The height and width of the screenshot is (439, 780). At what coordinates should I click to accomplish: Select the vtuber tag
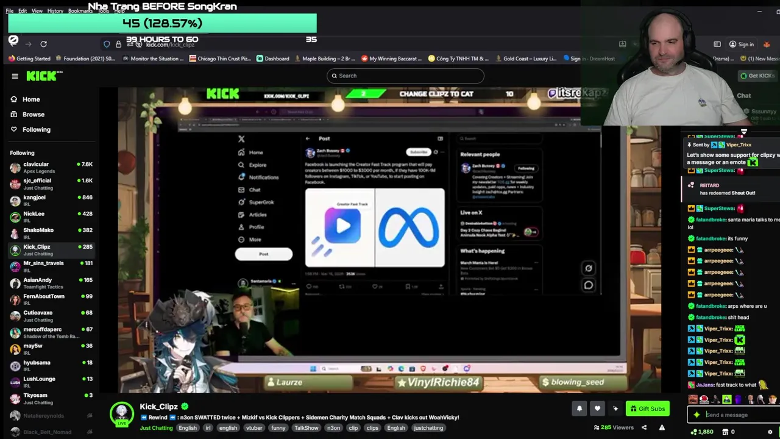tap(254, 428)
